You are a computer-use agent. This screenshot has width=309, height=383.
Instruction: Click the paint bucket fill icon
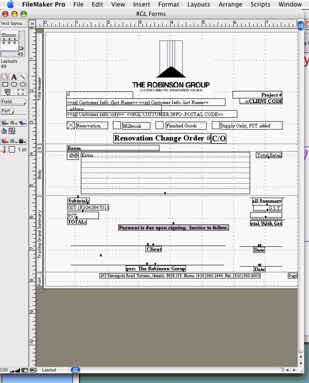coord(4,131)
